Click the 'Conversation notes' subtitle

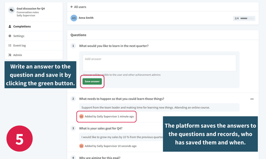28,12
